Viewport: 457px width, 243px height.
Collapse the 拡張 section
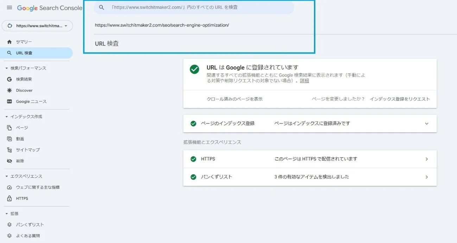(6, 214)
